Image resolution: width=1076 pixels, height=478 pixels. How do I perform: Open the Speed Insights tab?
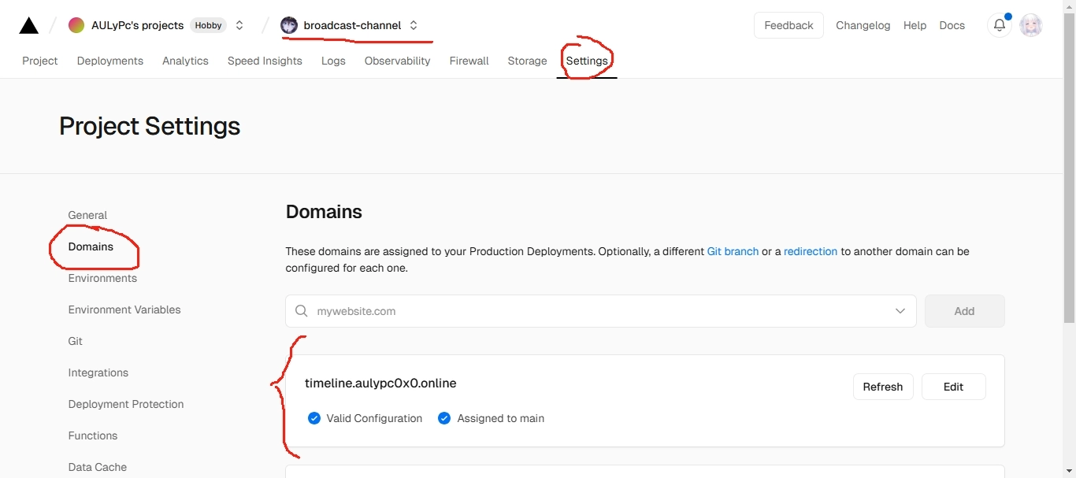point(265,61)
